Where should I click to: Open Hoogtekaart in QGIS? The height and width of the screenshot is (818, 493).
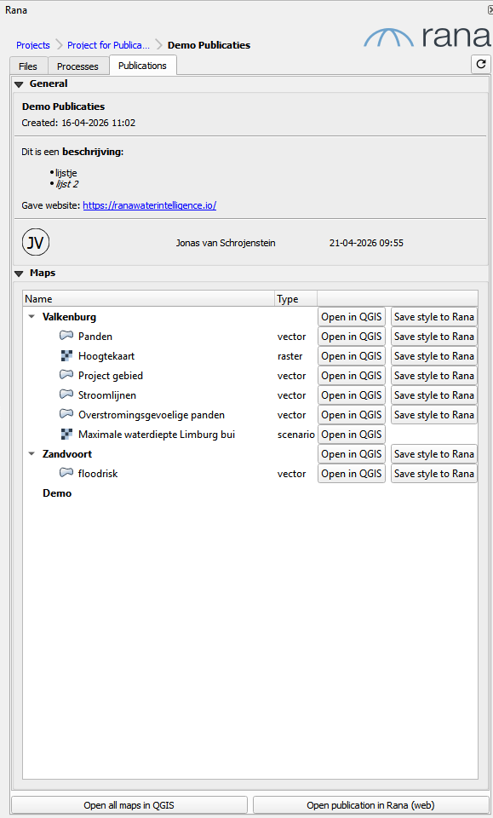tap(352, 356)
